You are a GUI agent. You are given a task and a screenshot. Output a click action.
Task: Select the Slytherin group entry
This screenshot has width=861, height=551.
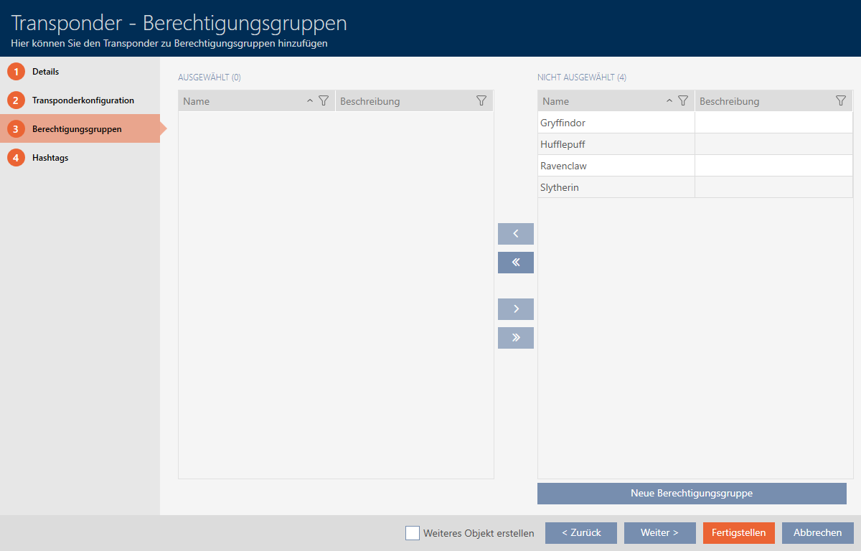(x=616, y=187)
